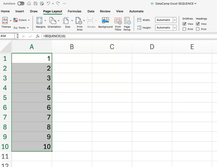Expand the Width Automatic dropdown

174,20
